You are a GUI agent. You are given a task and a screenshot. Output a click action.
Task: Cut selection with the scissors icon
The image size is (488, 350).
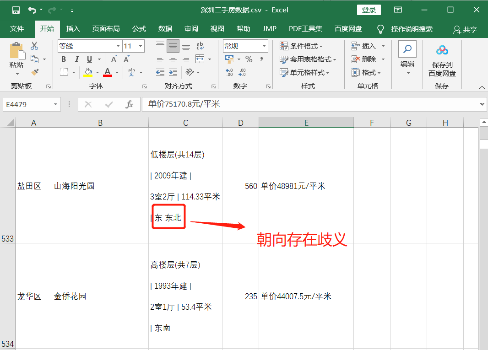click(x=34, y=46)
